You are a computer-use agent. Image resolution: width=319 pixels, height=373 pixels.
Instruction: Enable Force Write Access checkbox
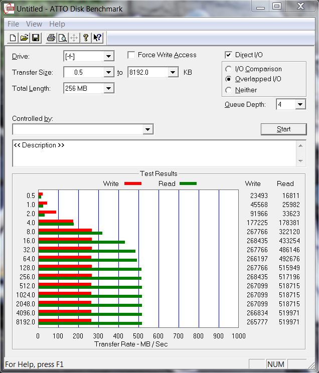(131, 55)
